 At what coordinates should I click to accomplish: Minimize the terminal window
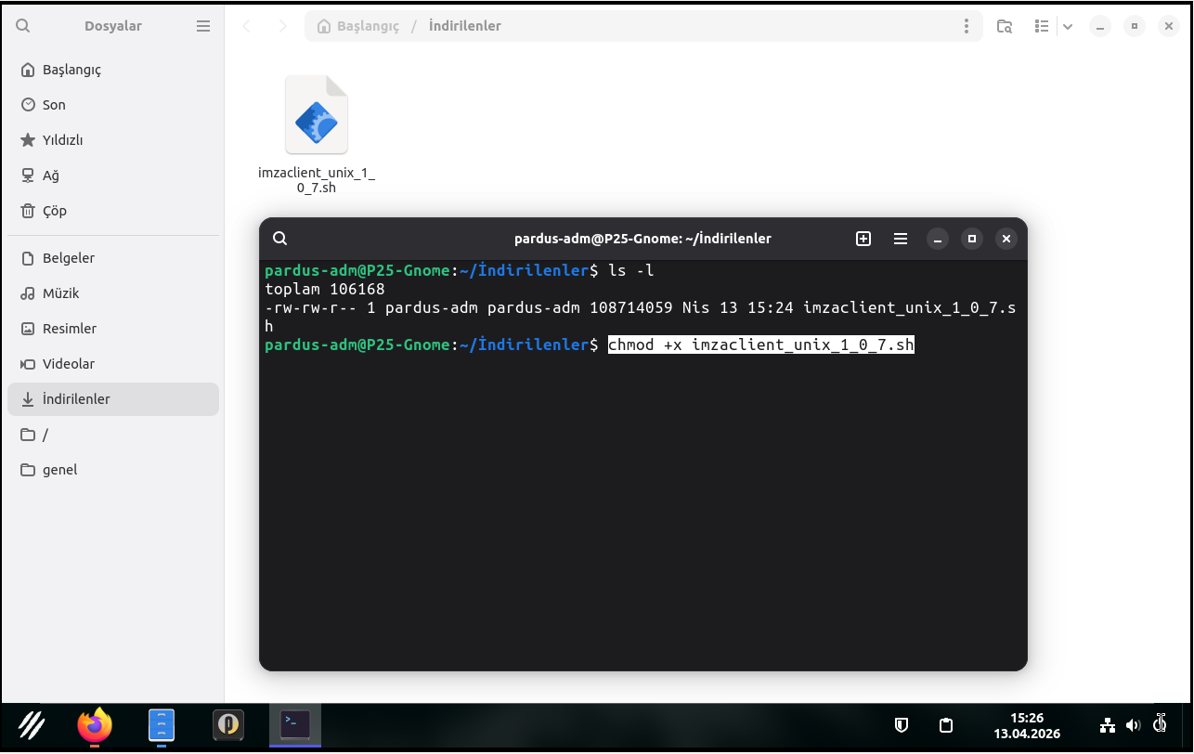[938, 239]
